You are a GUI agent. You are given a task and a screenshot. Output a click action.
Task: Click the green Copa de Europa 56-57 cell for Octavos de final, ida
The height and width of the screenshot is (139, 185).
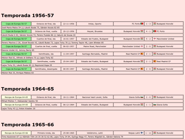point(16,24)
